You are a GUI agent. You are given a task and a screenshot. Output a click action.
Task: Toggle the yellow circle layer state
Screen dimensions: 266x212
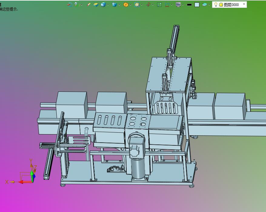click(x=221, y=5)
